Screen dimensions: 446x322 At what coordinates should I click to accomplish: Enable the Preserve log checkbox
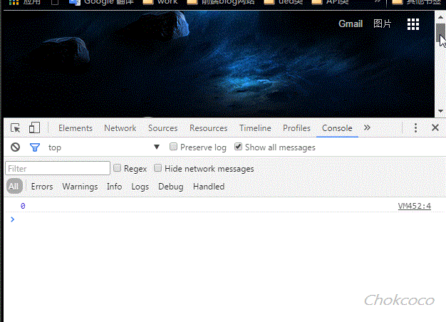click(174, 147)
